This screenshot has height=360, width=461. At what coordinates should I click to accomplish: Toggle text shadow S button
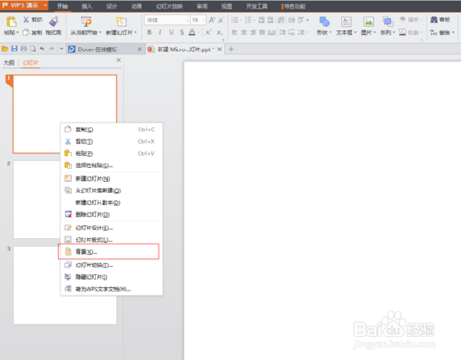point(182,32)
